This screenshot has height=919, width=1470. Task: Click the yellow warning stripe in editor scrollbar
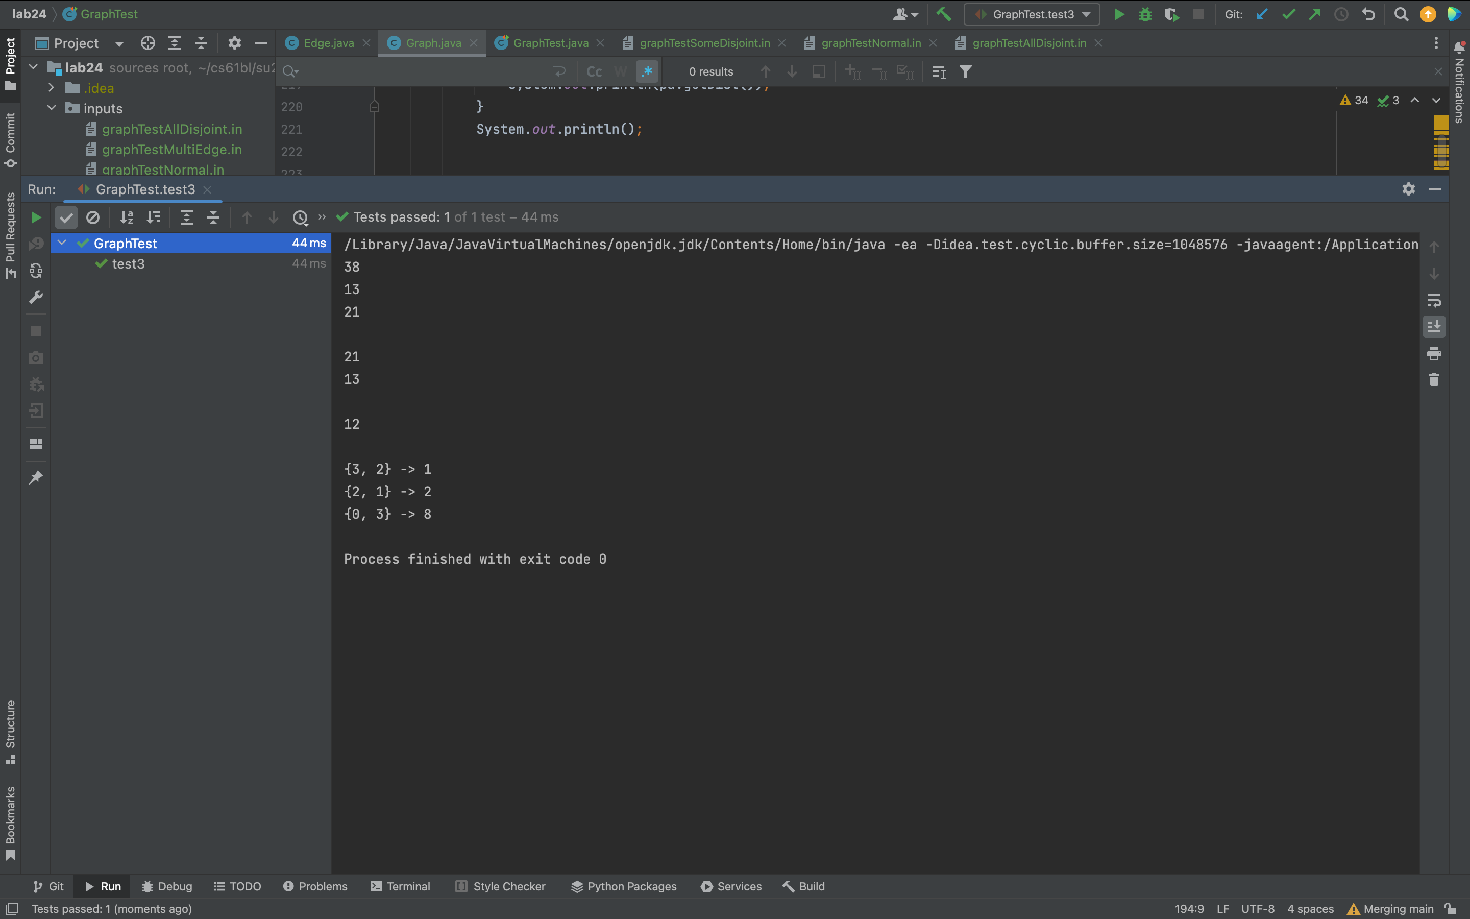pos(1441,124)
